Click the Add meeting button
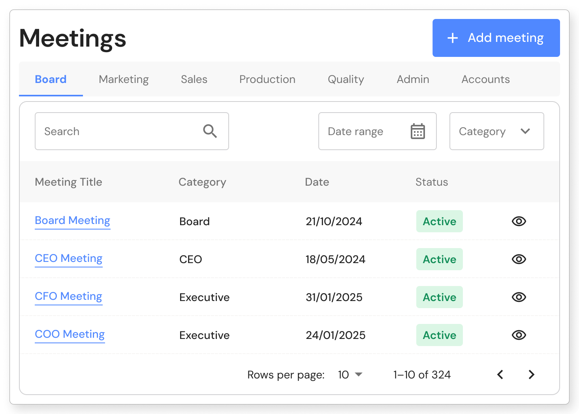 (x=496, y=38)
